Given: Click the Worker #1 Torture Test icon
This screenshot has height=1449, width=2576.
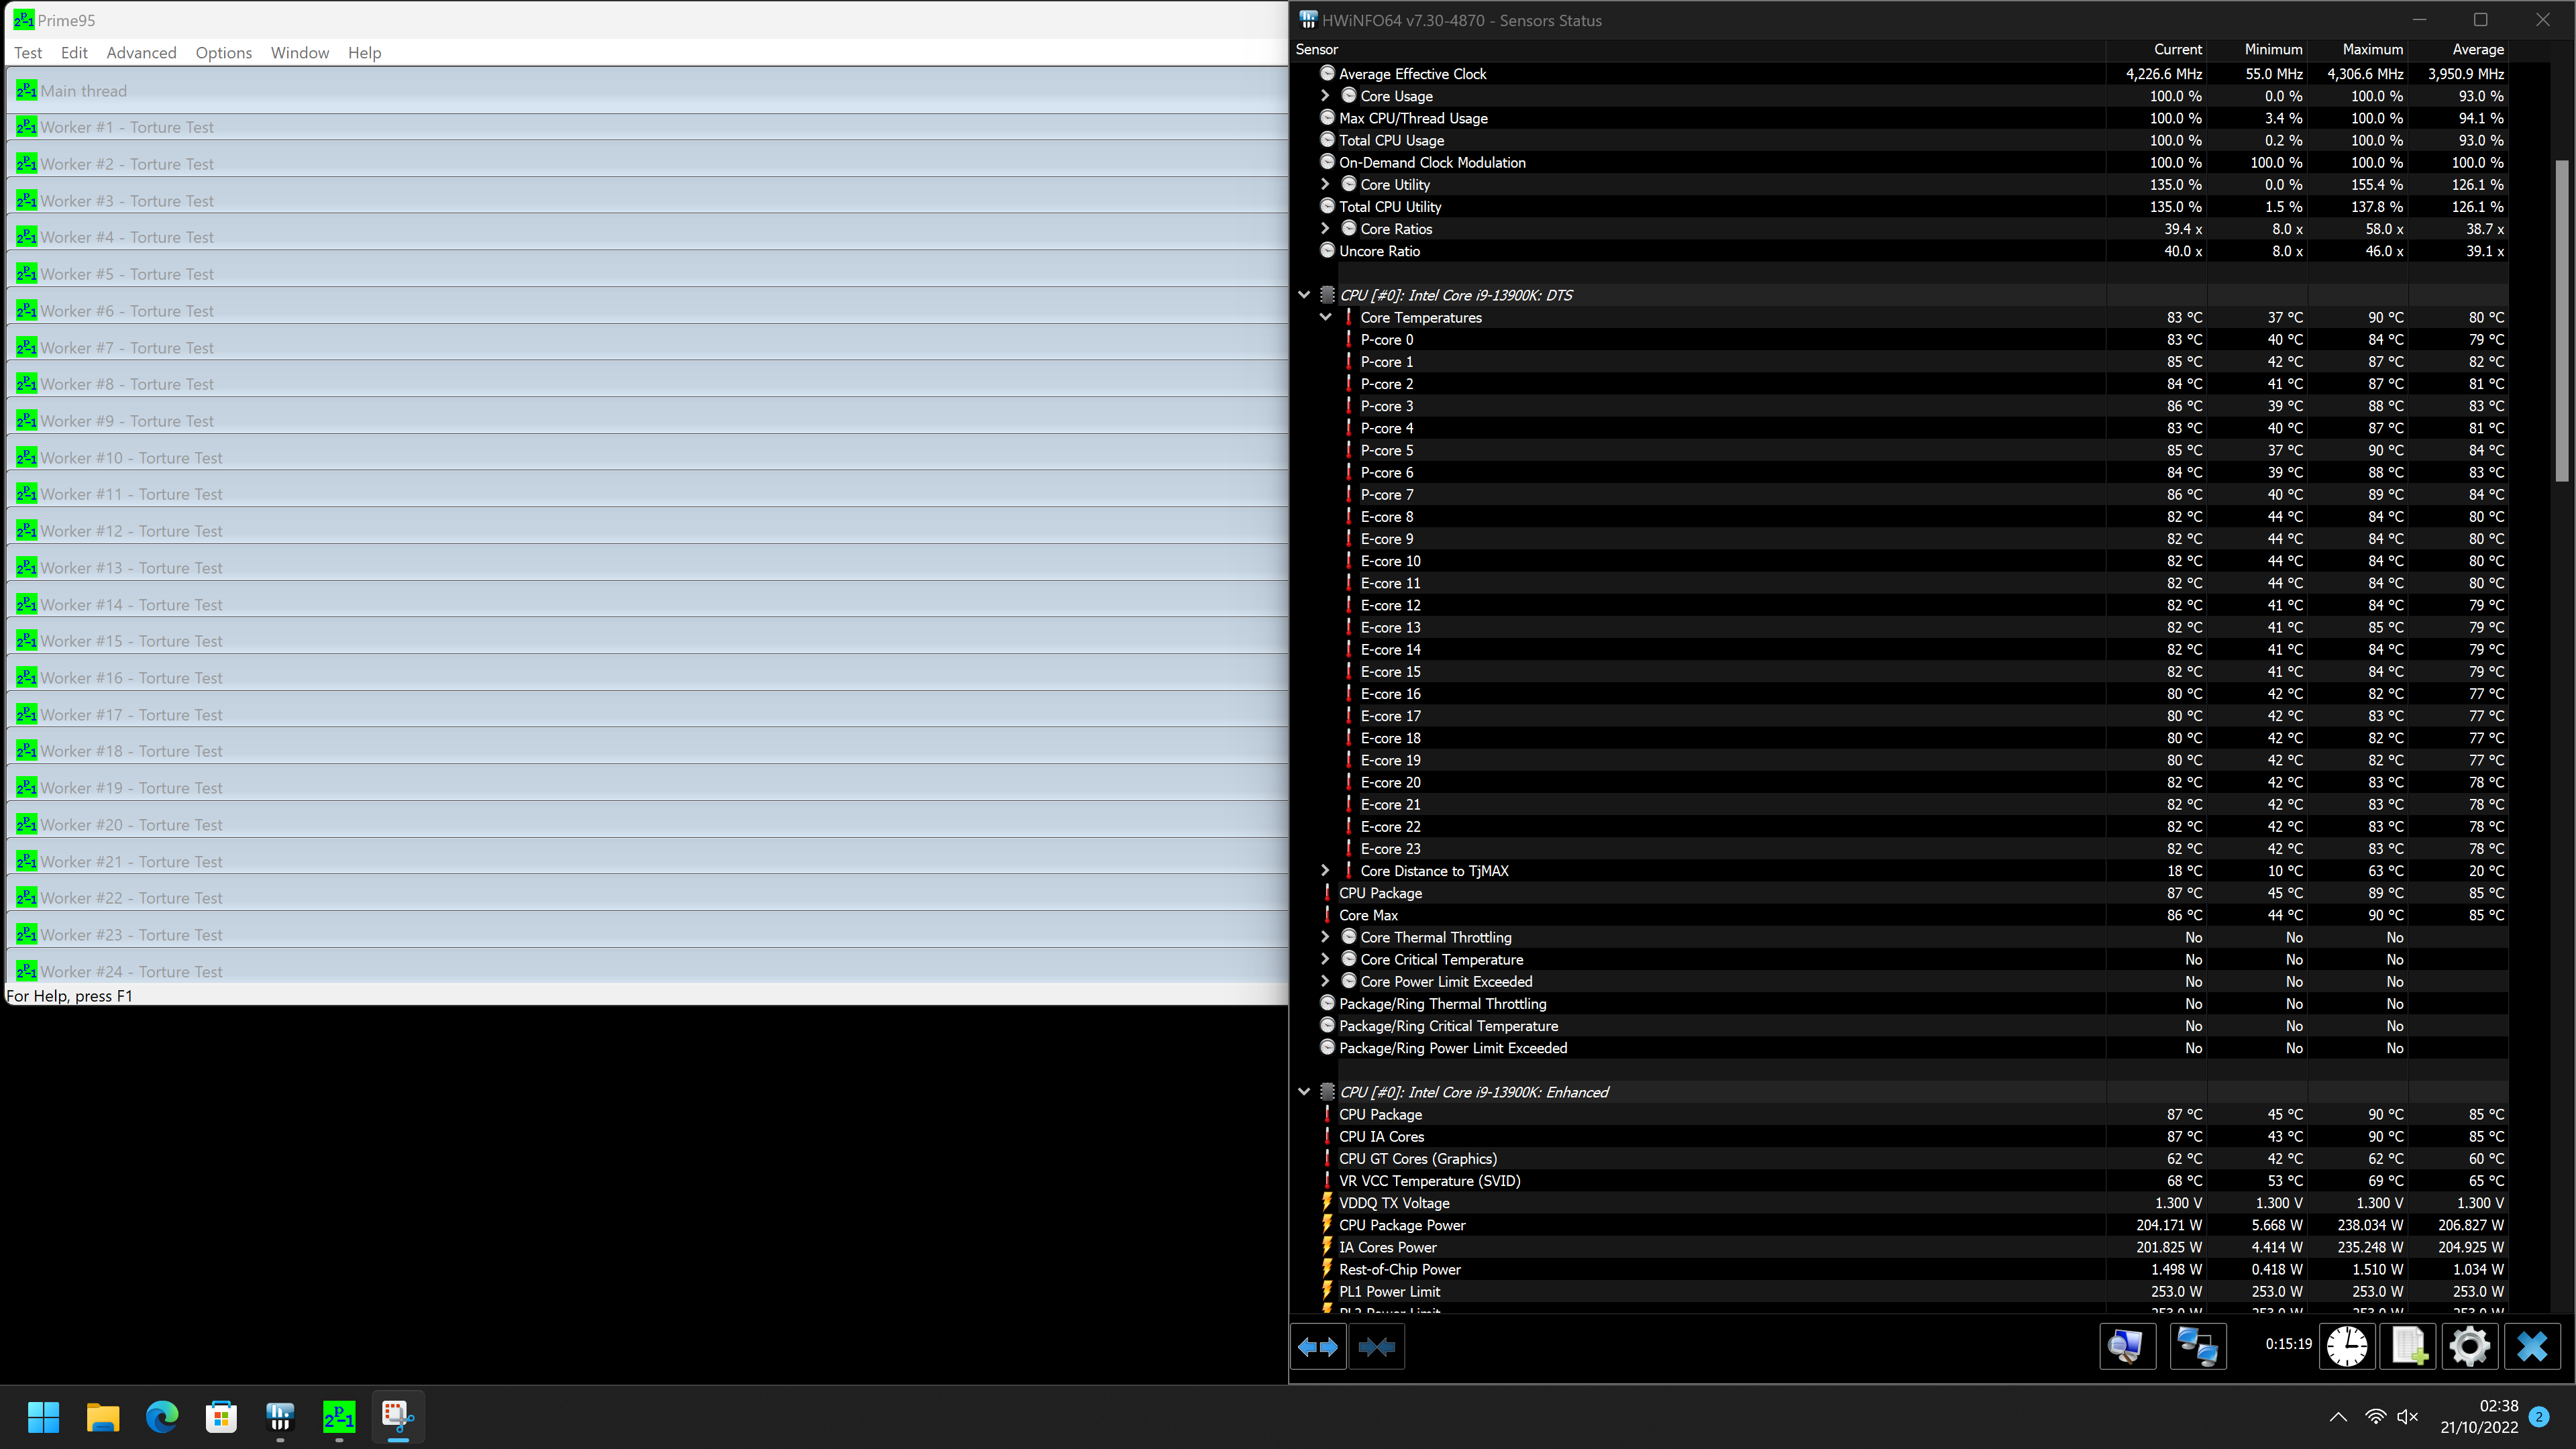Looking at the screenshot, I should tap(26, 127).
